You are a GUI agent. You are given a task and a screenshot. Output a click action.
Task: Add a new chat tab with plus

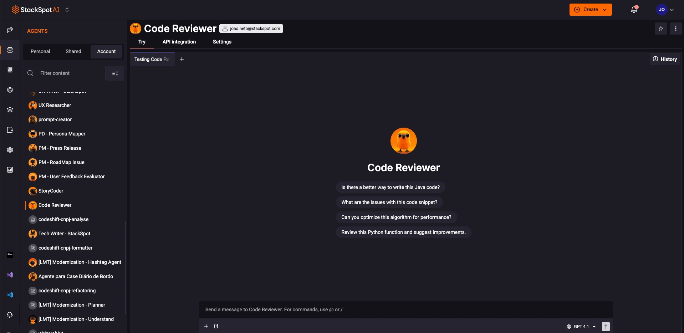(182, 59)
